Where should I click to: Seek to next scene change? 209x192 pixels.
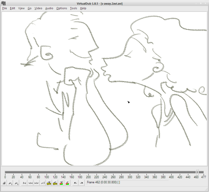pyautogui.click(x=67, y=183)
